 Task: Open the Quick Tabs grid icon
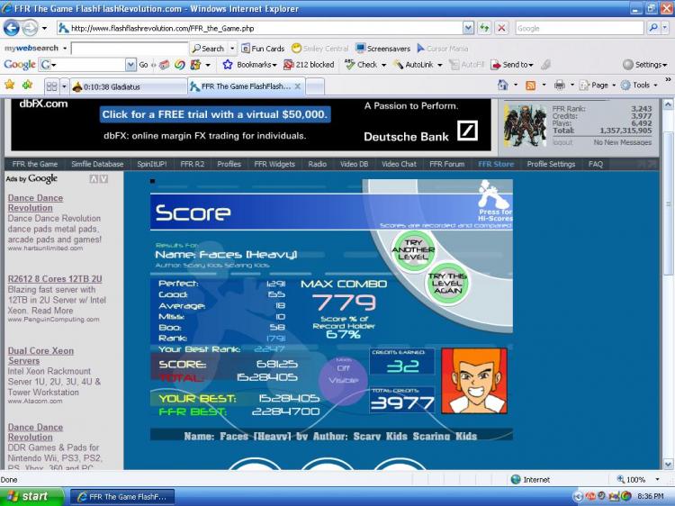51,86
